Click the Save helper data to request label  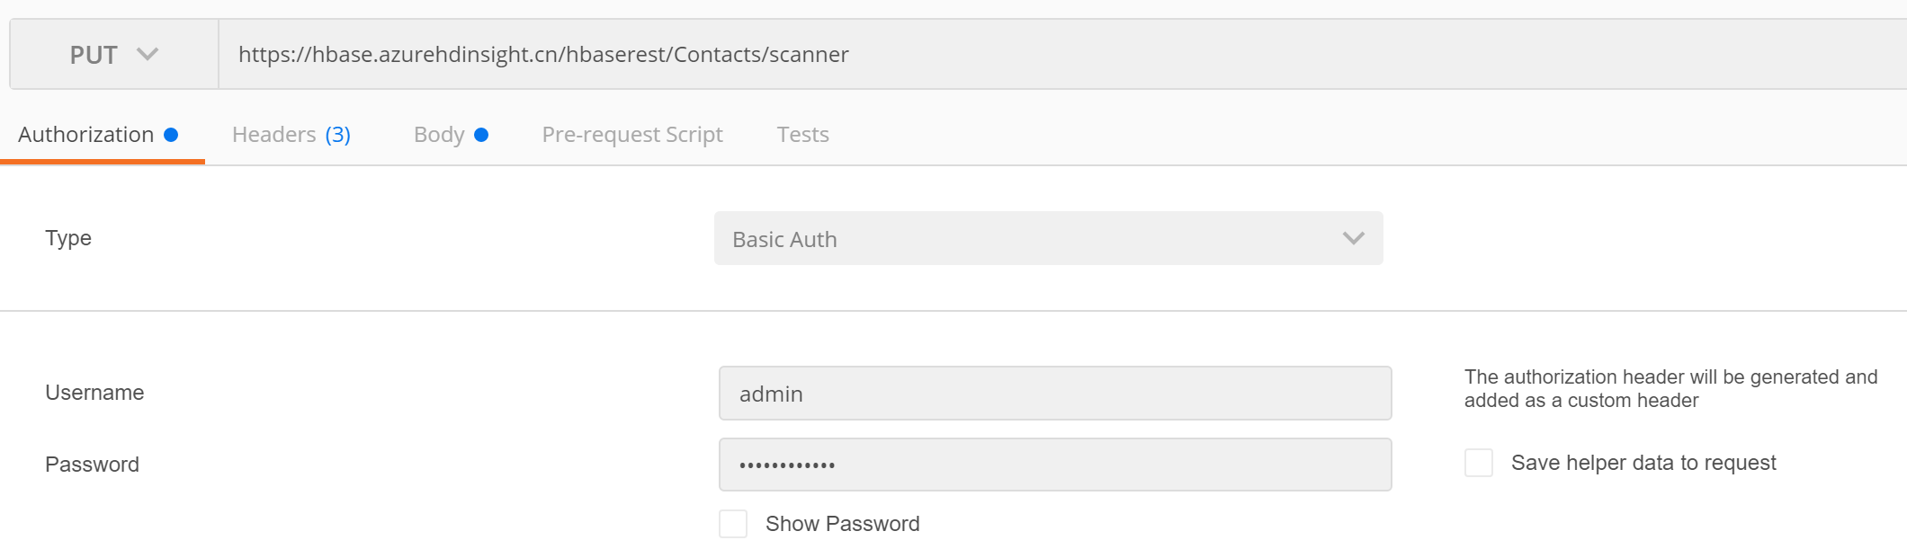point(1643,463)
